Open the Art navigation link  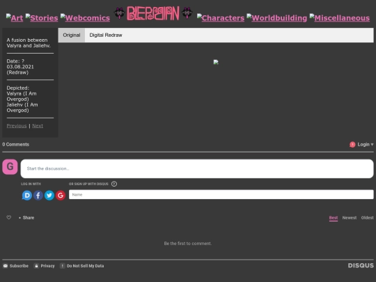pos(15,17)
